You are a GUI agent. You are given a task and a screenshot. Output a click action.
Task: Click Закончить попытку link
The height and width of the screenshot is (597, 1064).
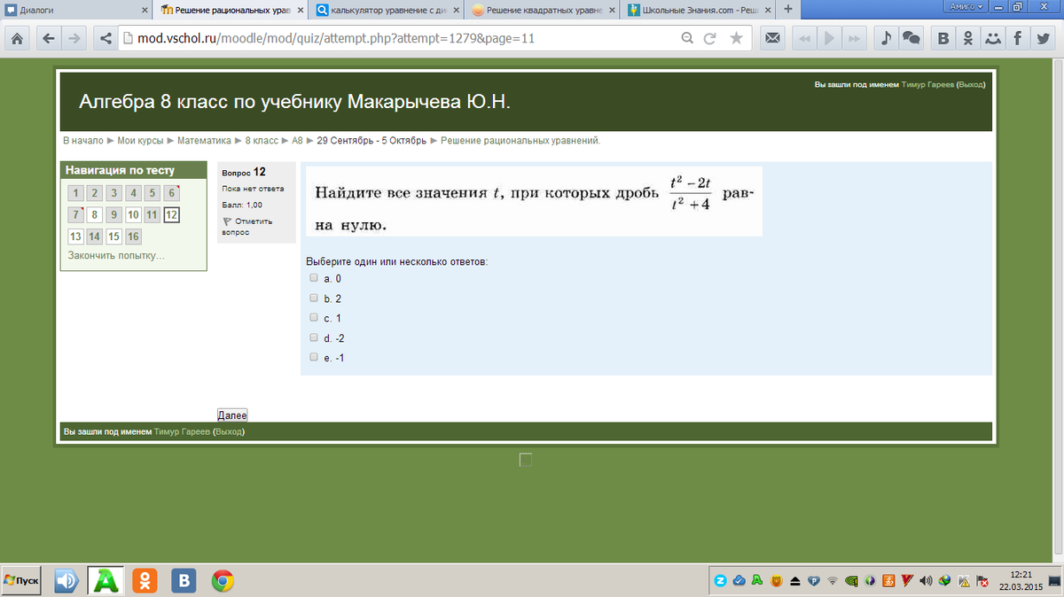116,256
